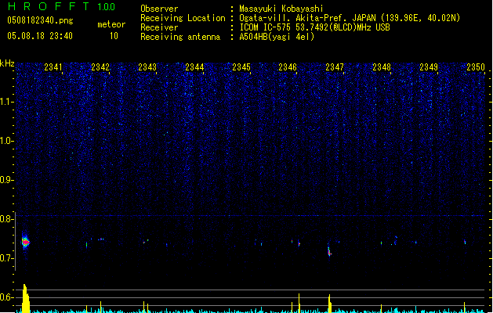
Task: Click the 2341 time marker
Action: click(53, 67)
